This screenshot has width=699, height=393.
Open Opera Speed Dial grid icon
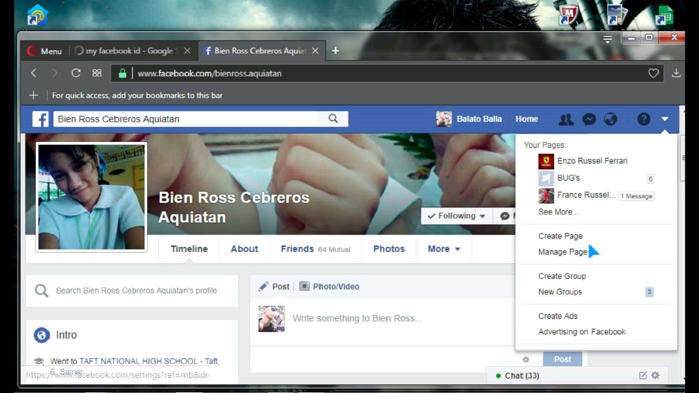click(97, 73)
